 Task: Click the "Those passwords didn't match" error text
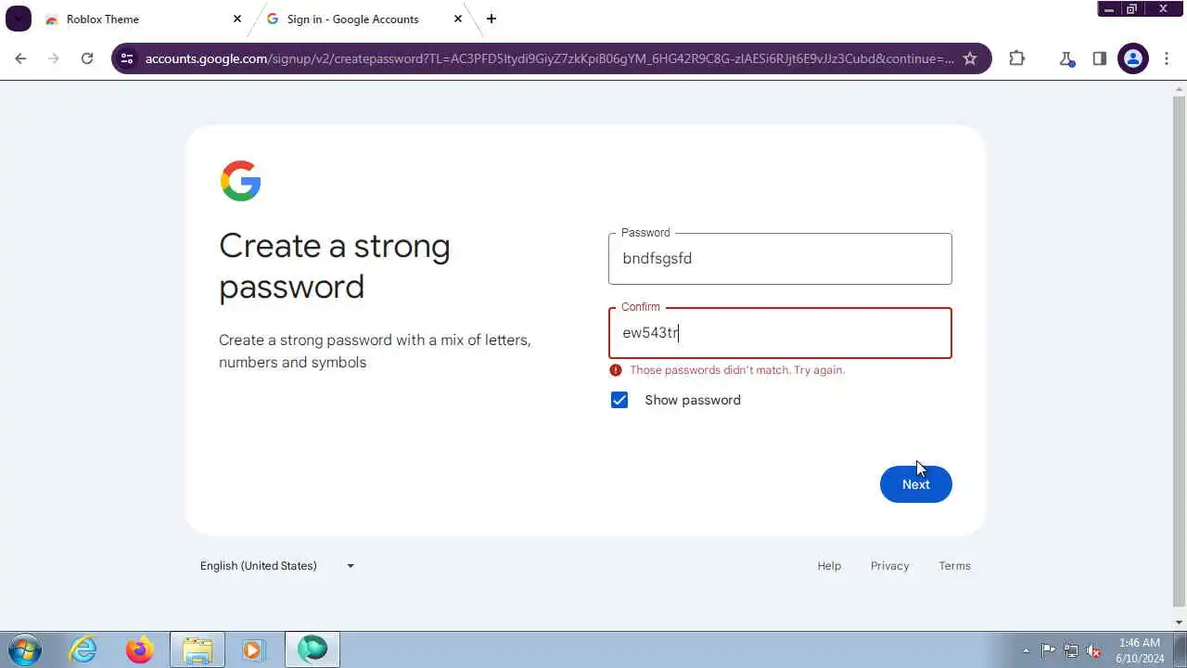click(x=737, y=370)
